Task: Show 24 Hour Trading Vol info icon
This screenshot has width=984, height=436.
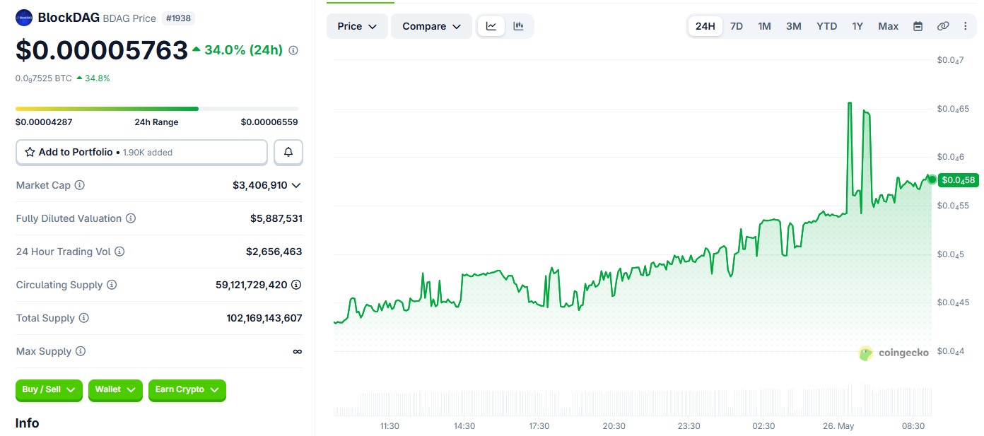Action: coord(119,252)
